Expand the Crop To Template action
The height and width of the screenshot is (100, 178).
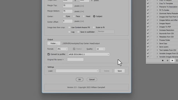[x=157, y=3]
